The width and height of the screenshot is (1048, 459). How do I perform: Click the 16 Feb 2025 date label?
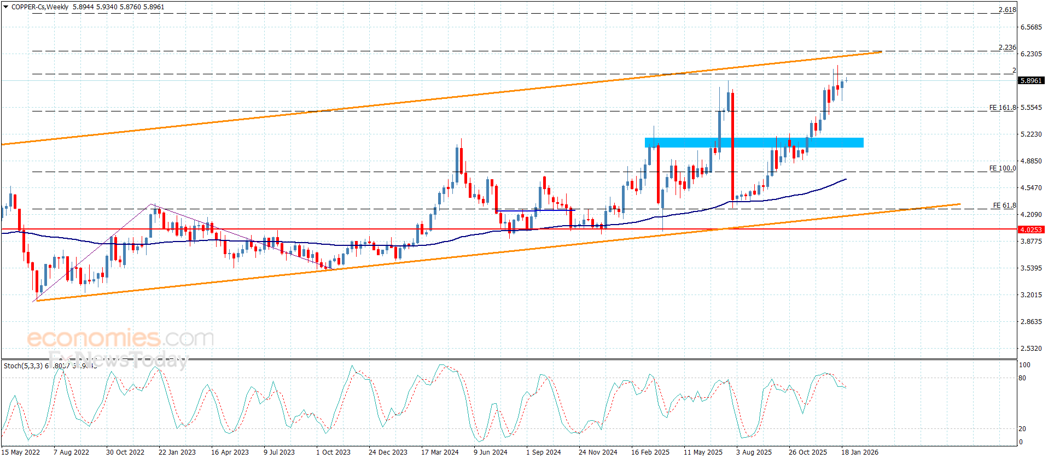click(x=650, y=452)
